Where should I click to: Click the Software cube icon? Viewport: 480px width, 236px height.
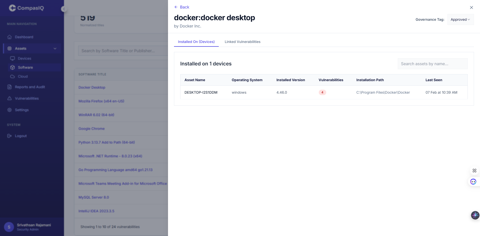[12, 67]
